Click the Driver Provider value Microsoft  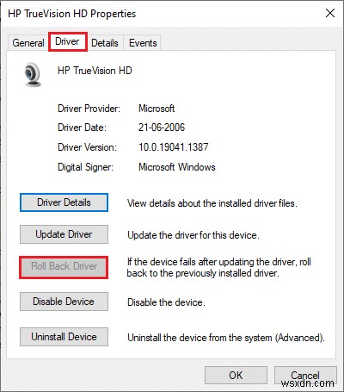coord(157,109)
